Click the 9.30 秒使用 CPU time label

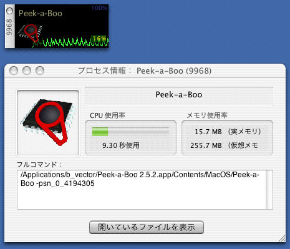coord(121,145)
